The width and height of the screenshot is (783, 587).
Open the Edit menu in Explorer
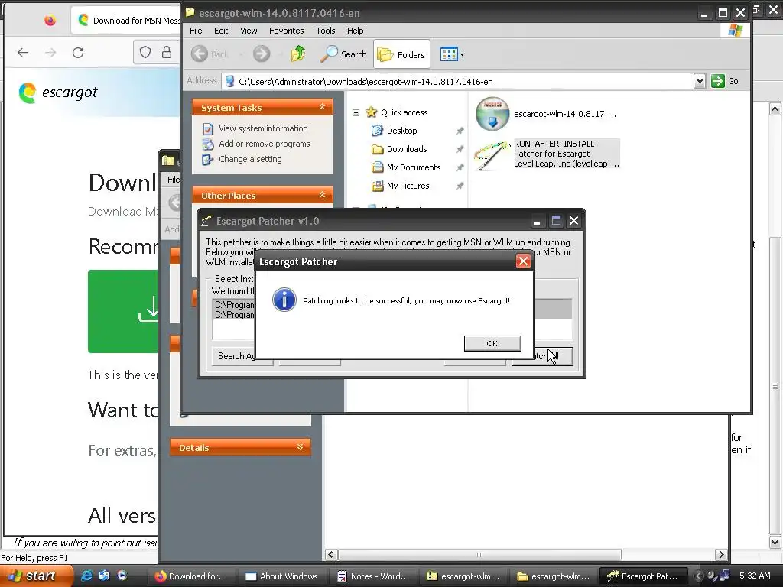click(221, 31)
